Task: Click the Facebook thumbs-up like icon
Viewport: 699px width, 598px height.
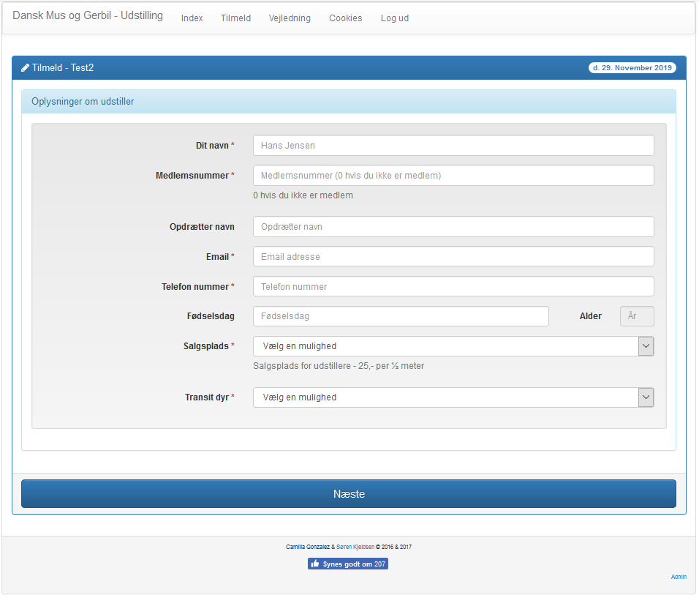Action: tap(314, 564)
